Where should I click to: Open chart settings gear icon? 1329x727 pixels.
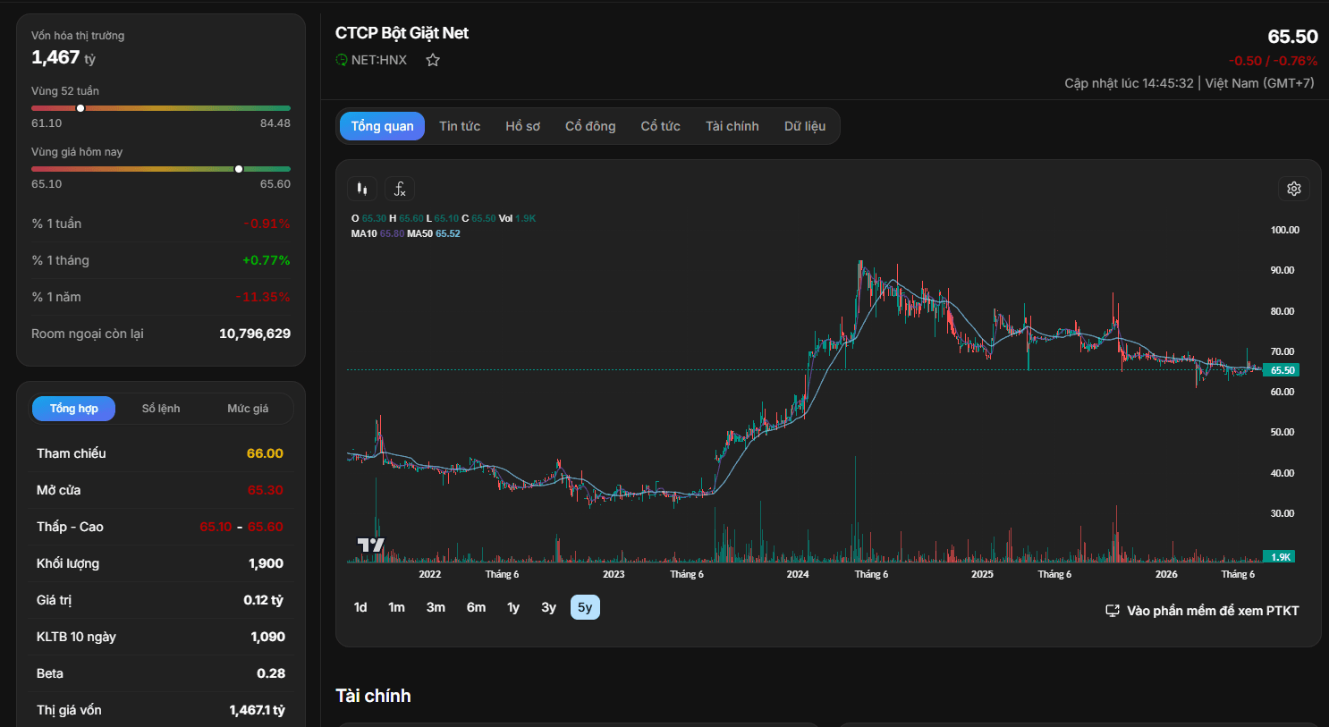coord(1293,189)
